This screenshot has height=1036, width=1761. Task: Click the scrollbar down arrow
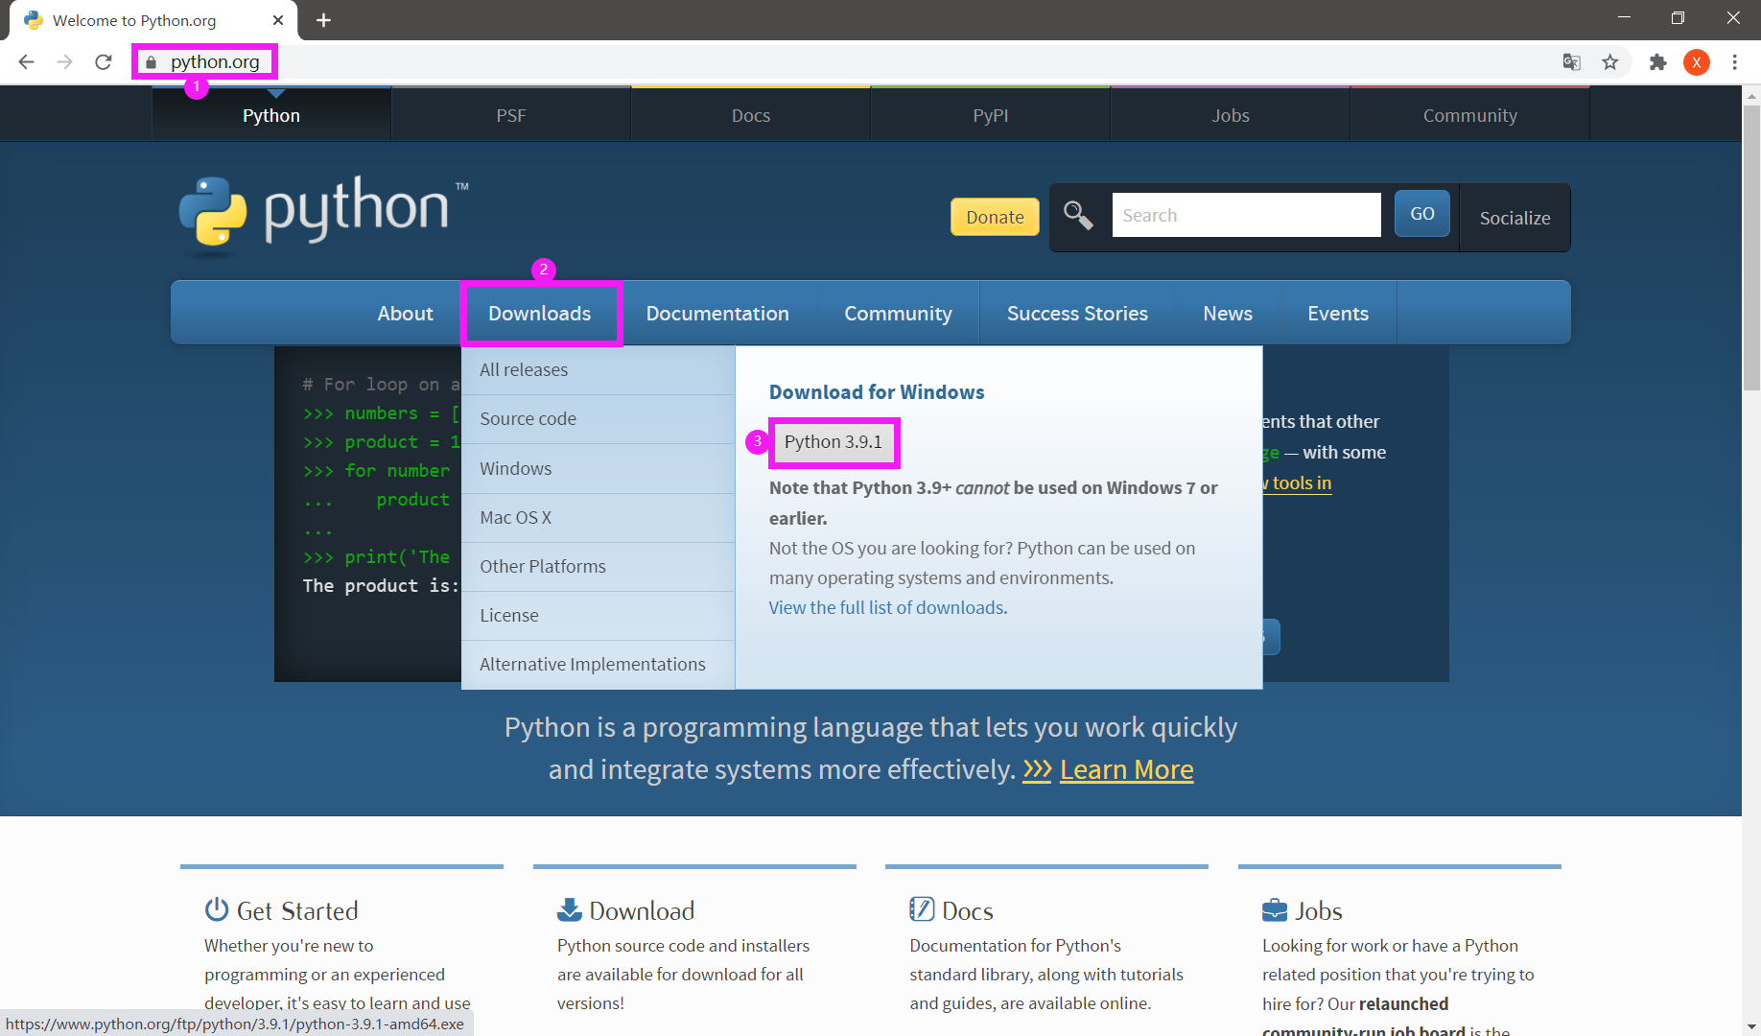pyautogui.click(x=1751, y=1027)
